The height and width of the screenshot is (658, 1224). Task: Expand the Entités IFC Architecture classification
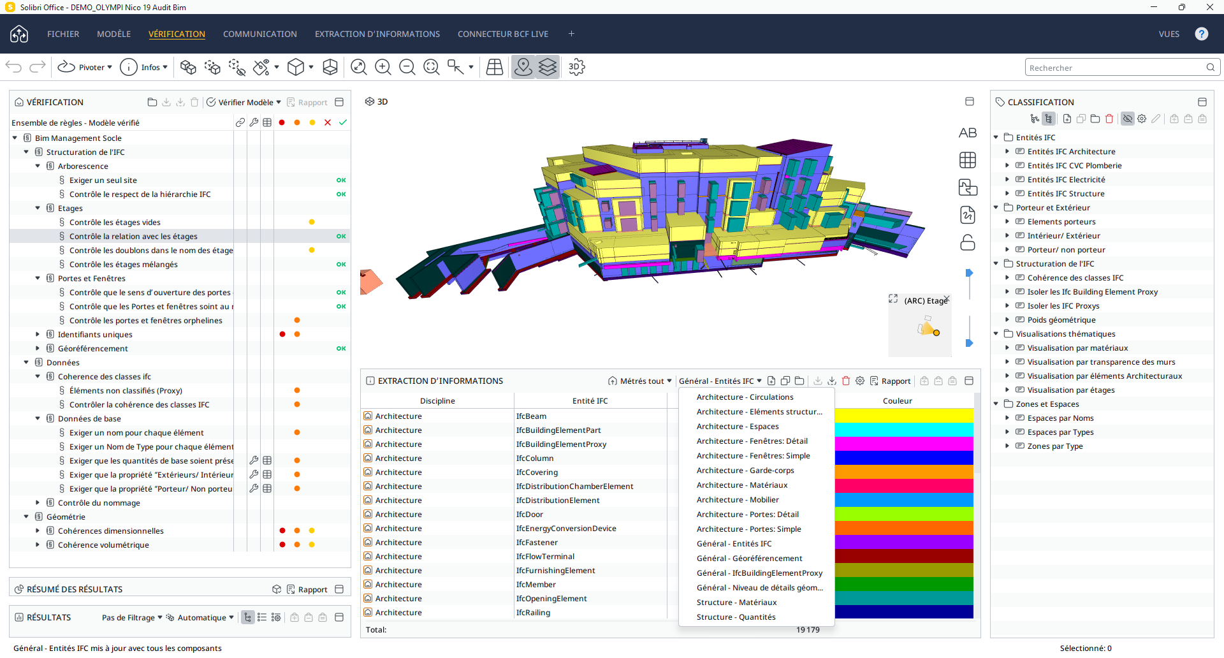[x=1008, y=151]
